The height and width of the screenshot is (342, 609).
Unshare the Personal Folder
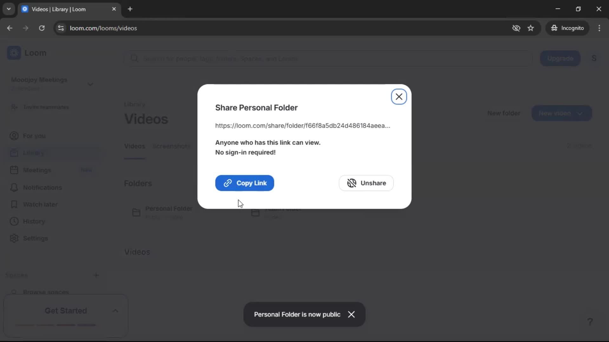tap(366, 183)
